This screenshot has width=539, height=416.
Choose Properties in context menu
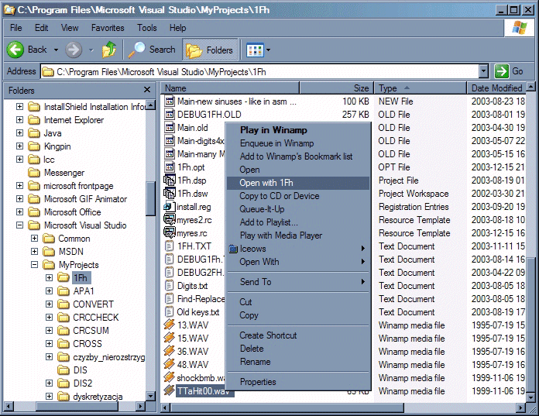(298, 382)
